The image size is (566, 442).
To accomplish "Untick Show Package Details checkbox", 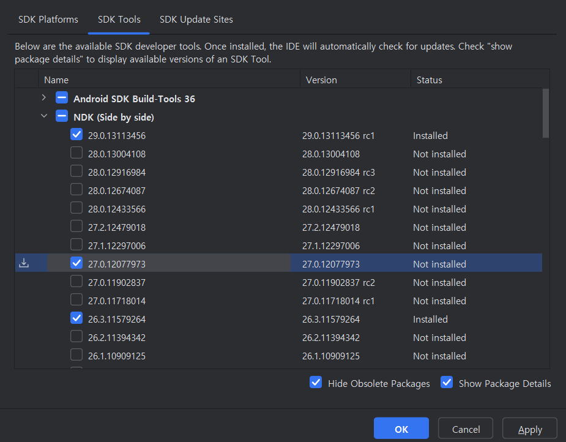I will pos(447,383).
